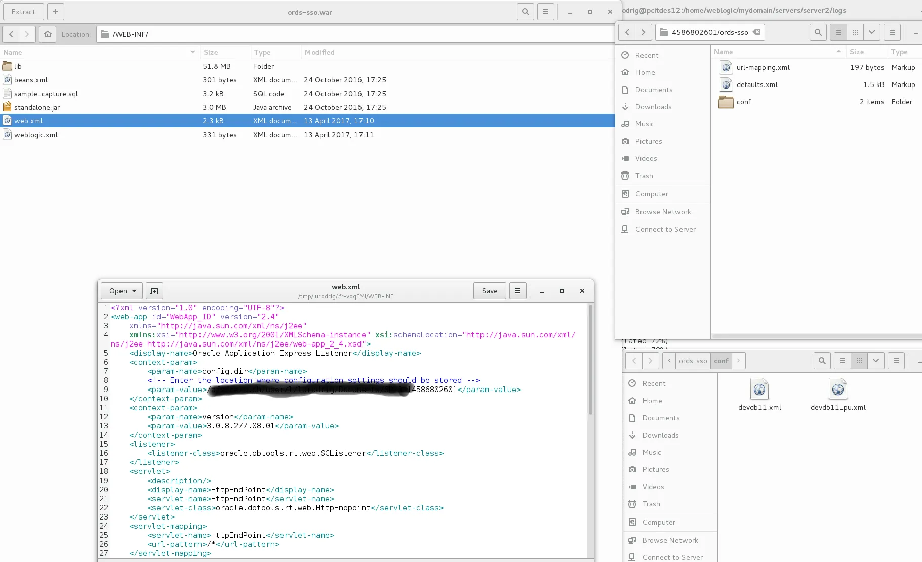Click Browse Network in upper sidebar

pos(663,212)
